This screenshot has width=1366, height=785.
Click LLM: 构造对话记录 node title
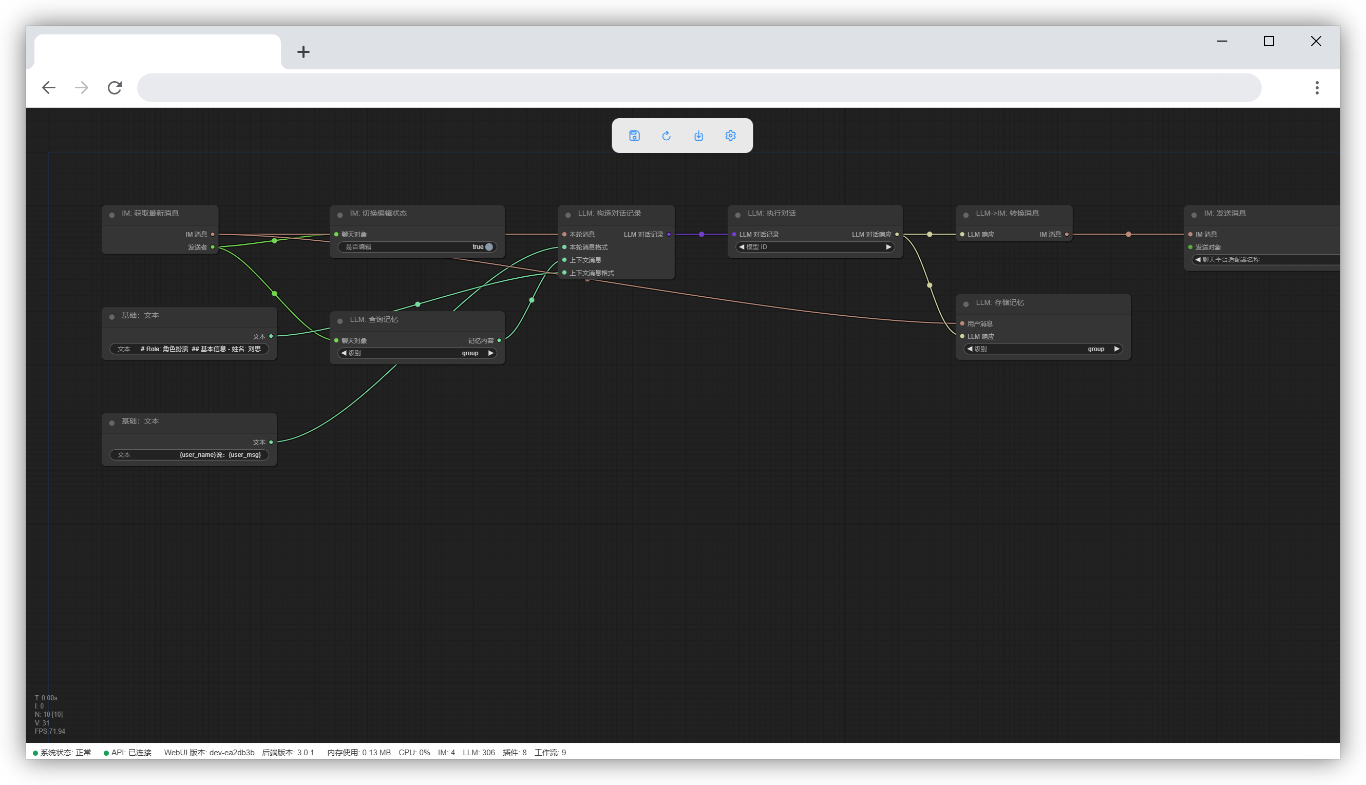coord(610,214)
